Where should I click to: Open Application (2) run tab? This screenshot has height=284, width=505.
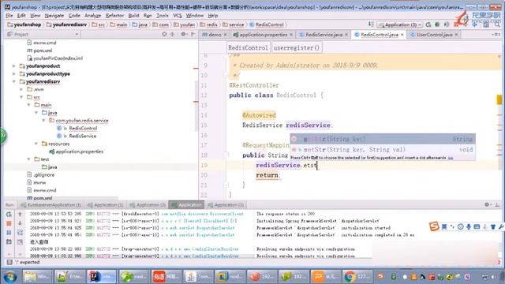pos(148,205)
